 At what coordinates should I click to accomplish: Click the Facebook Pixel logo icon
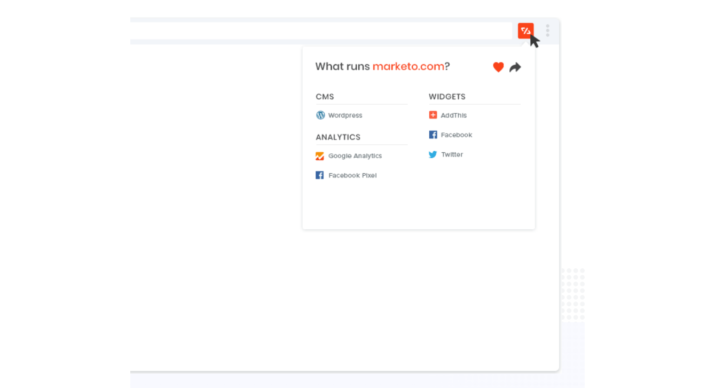320,175
